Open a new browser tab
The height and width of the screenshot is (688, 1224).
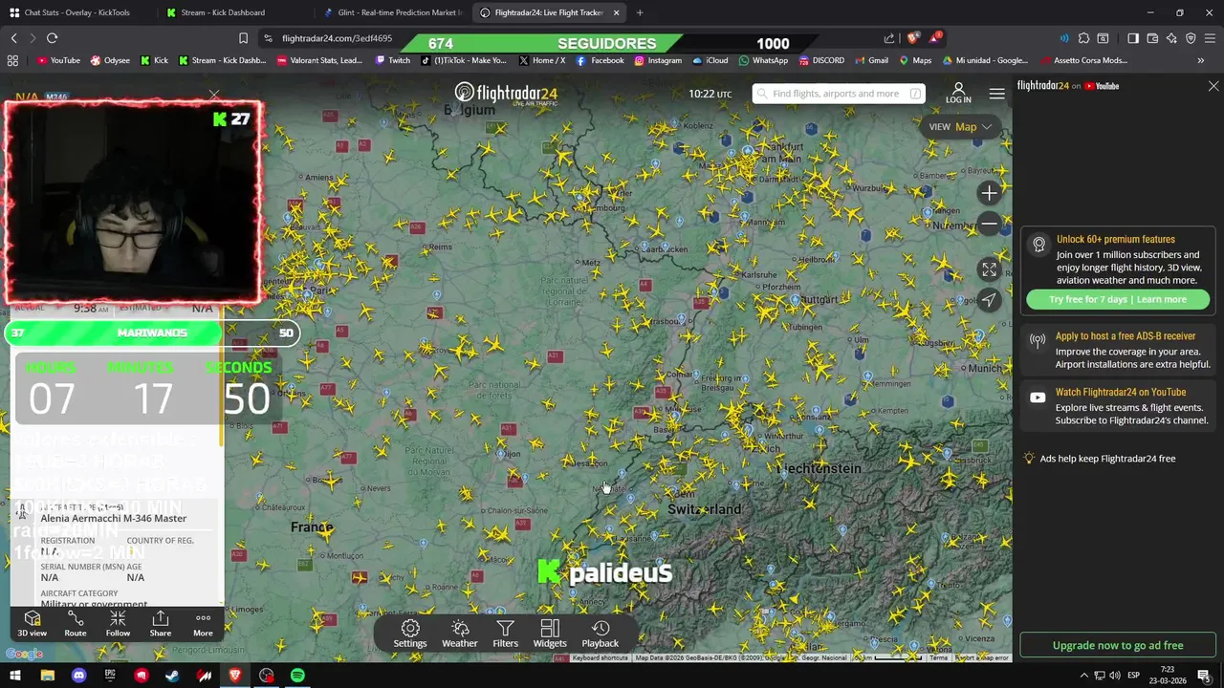click(640, 12)
